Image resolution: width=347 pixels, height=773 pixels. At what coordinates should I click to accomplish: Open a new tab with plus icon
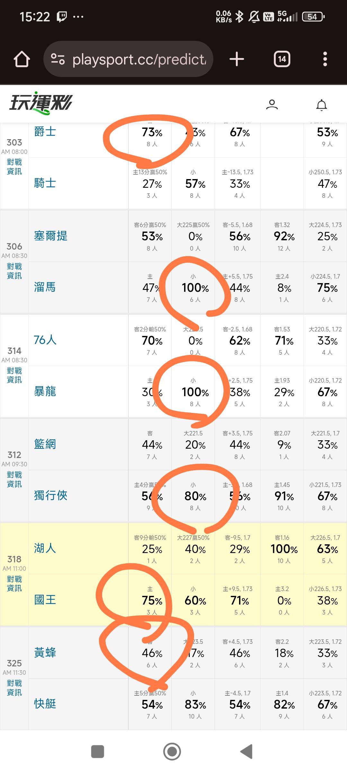[237, 59]
